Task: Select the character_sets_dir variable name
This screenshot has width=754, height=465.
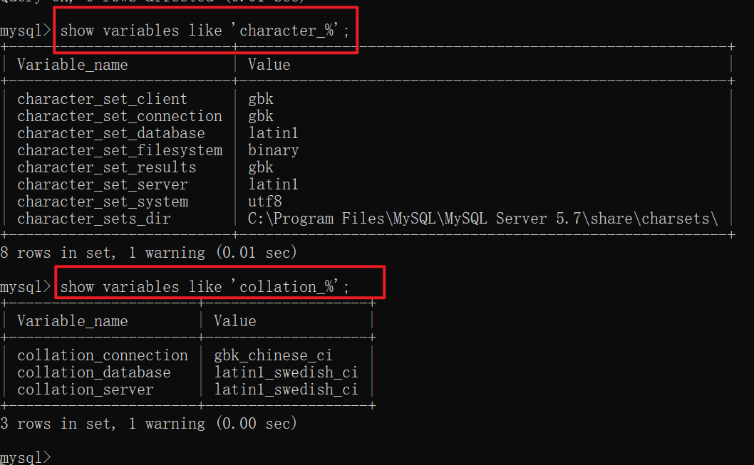Action: (93, 219)
